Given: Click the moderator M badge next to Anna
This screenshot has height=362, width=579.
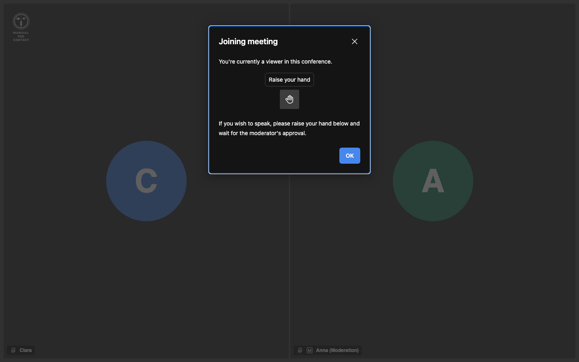Looking at the screenshot, I should click(x=310, y=350).
